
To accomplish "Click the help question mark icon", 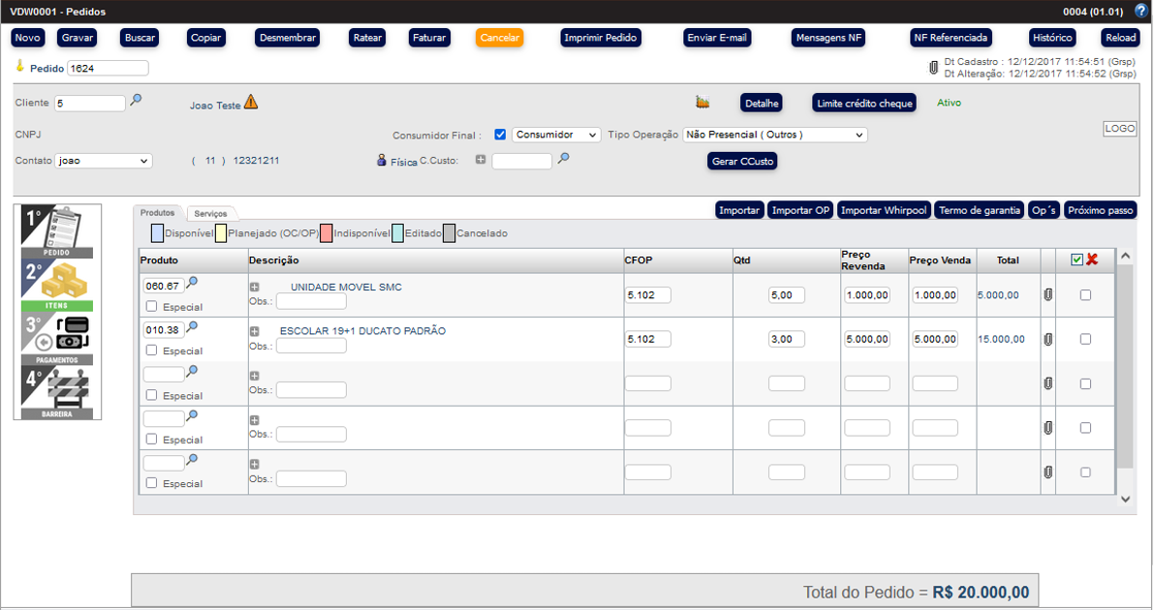I will coord(1140,11).
